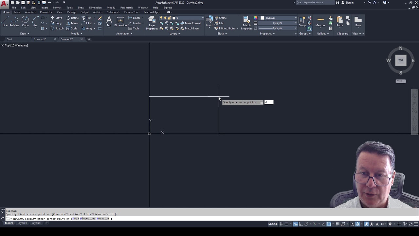This screenshot has height=236, width=419.
Task: Click the Dimensions option in command line
Action: (87, 219)
